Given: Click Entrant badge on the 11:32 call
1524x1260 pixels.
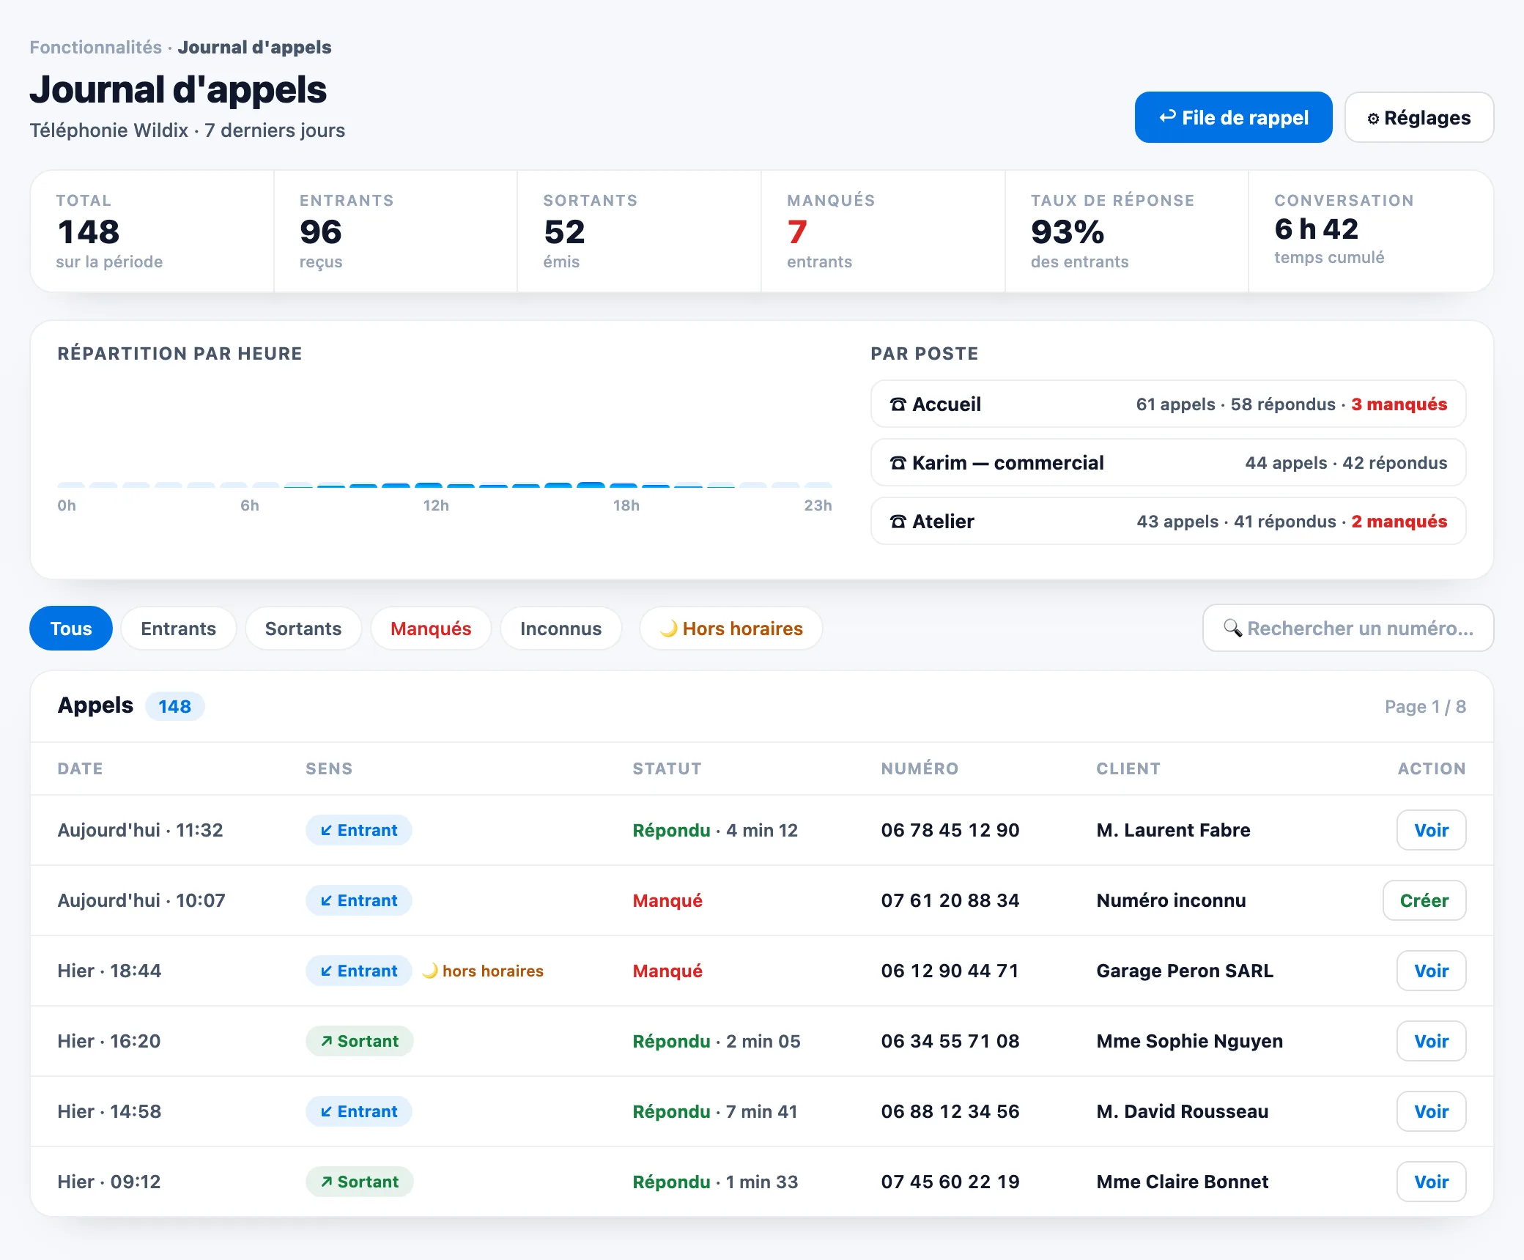Looking at the screenshot, I should tap(358, 830).
